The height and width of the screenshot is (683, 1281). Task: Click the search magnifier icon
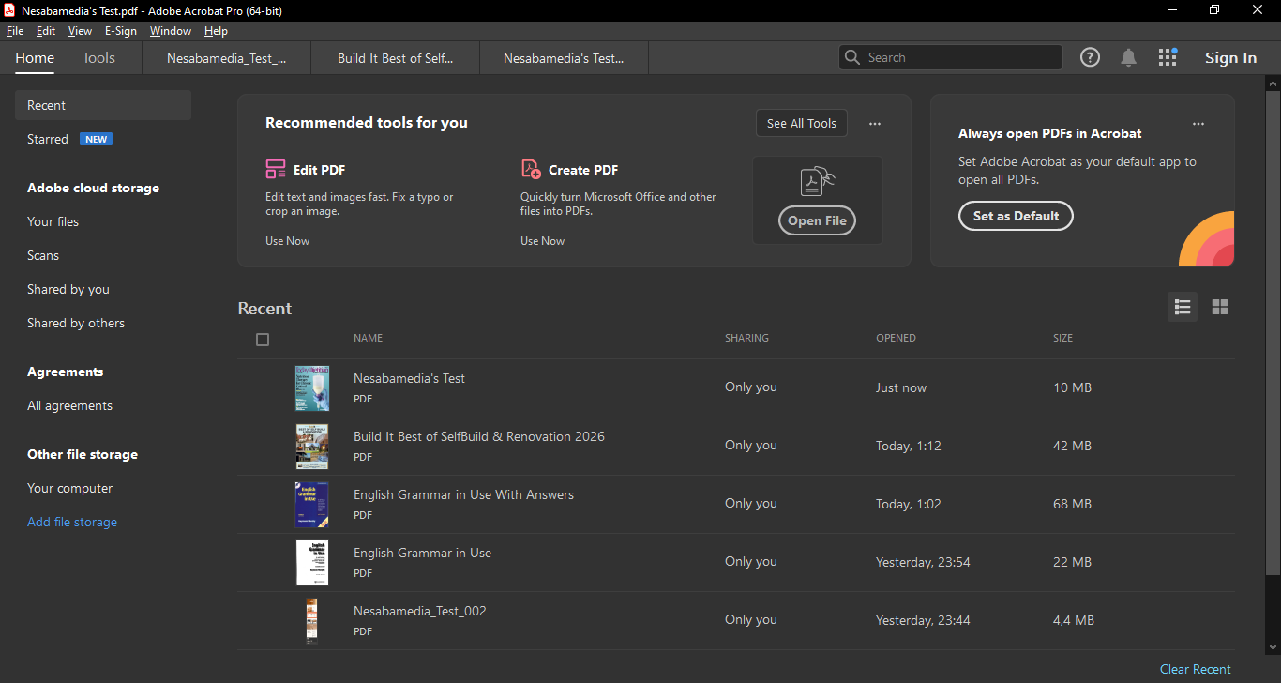852,57
